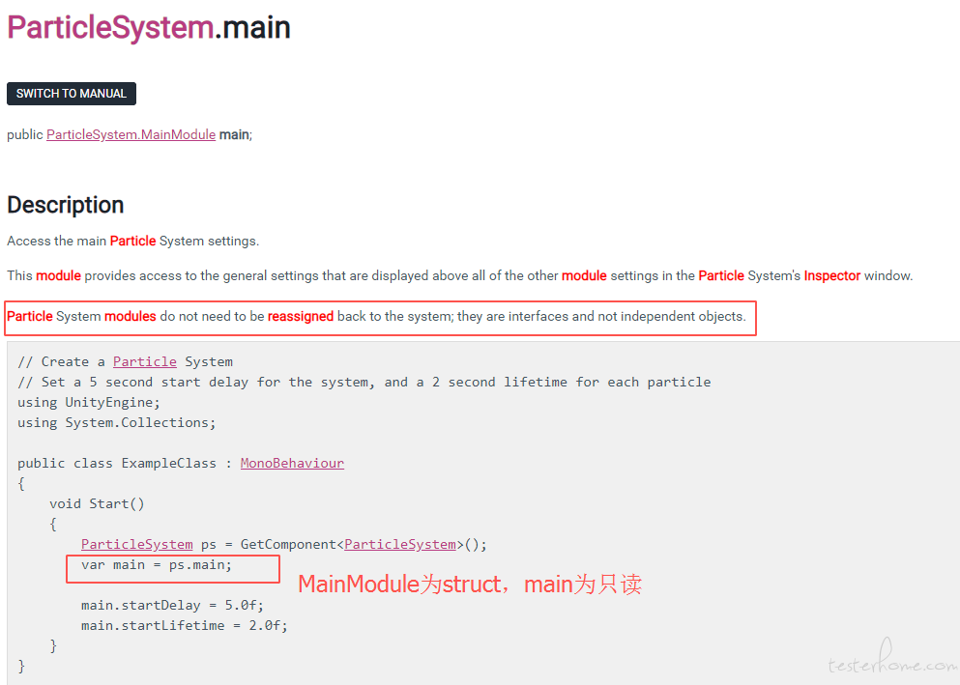Follow the Particle link in the code comment
Image resolution: width=960 pixels, height=685 pixels.
(144, 361)
